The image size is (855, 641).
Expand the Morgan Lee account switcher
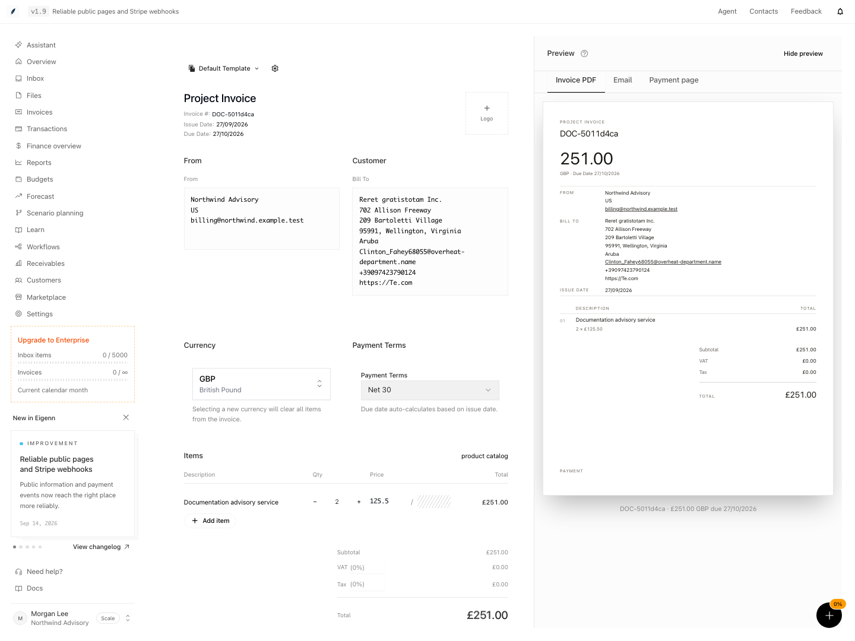click(x=72, y=618)
